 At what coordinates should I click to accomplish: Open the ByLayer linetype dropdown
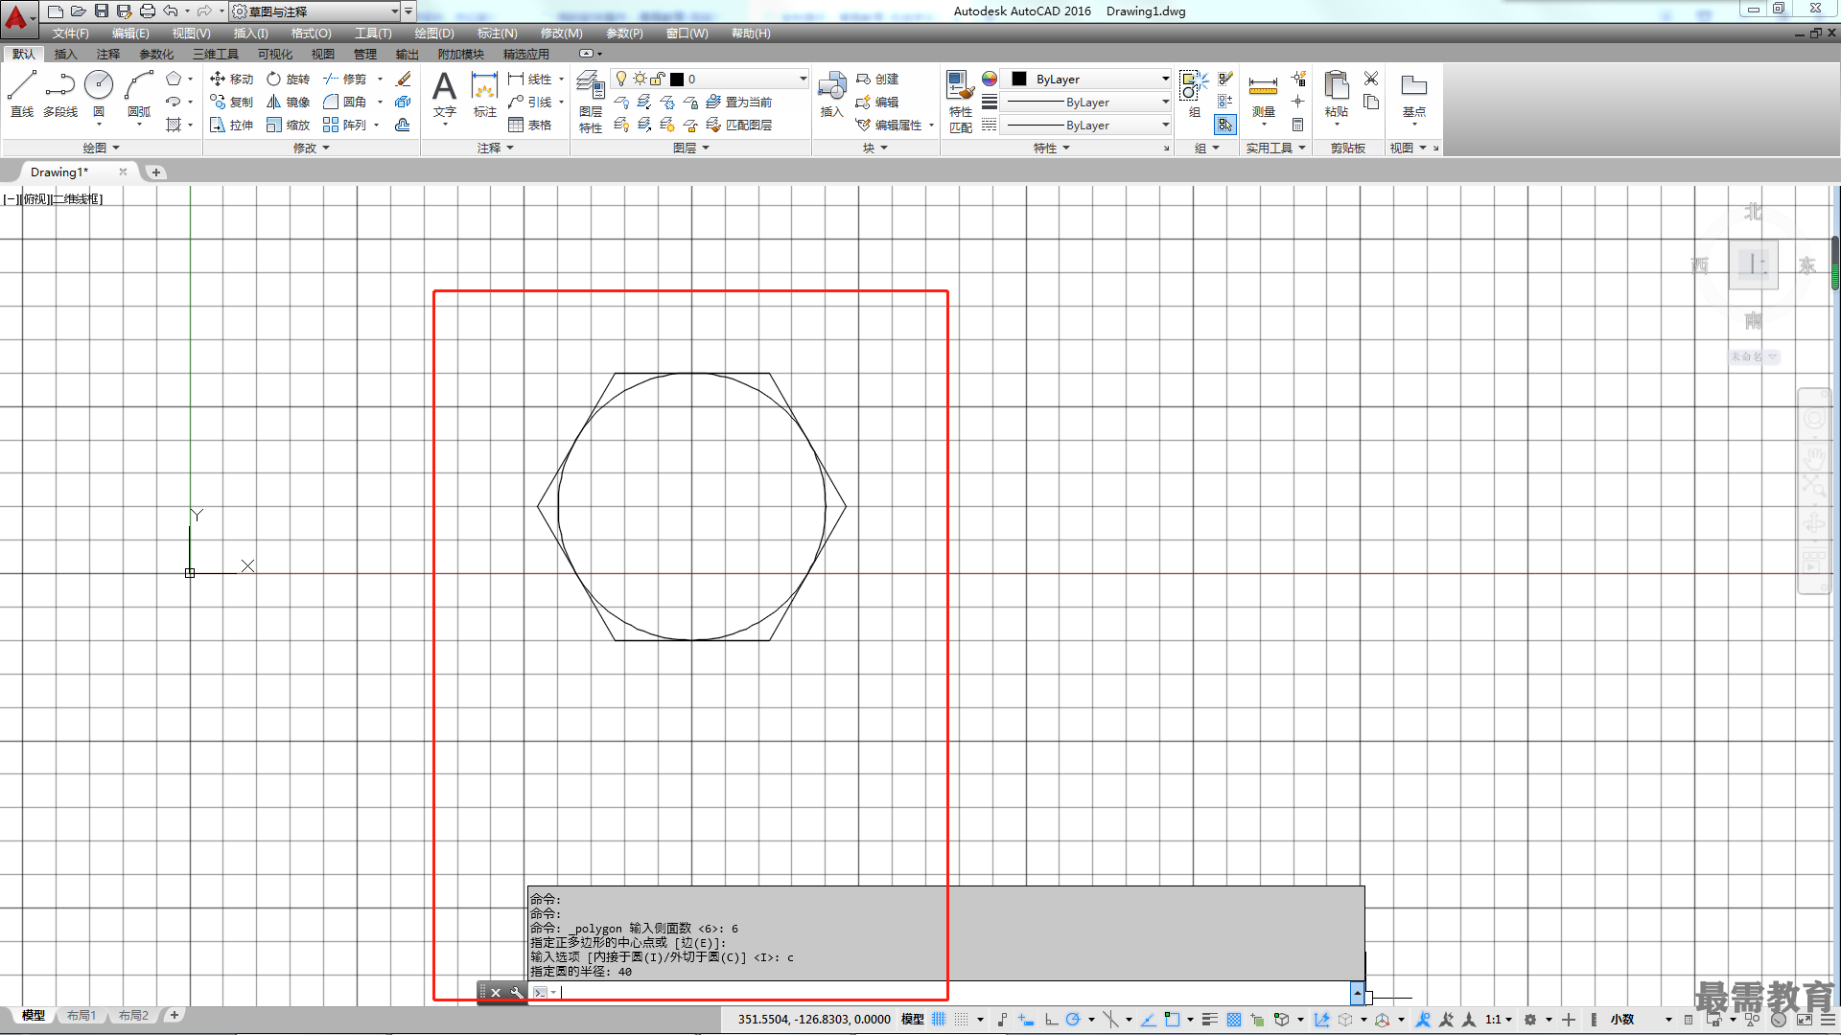(1085, 125)
